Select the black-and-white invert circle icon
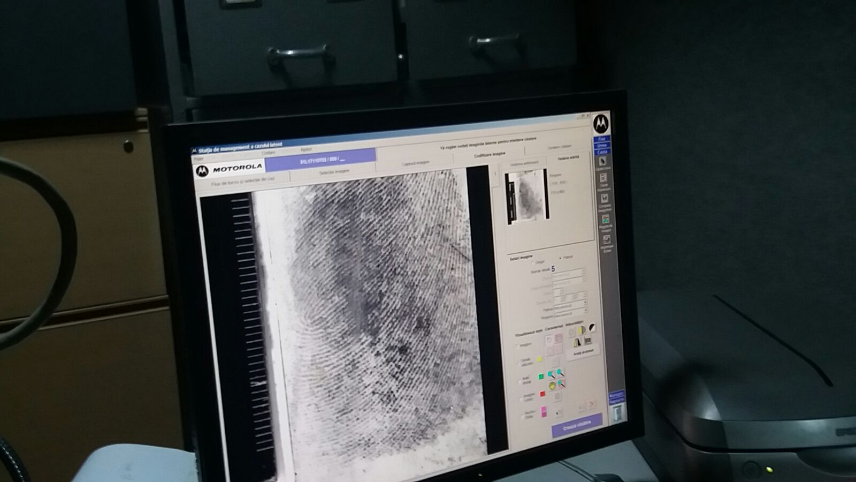856x482 pixels. tap(592, 327)
